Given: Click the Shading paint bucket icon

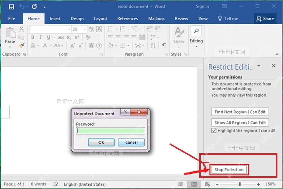Looking at the screenshot, I should (x=111, y=45).
